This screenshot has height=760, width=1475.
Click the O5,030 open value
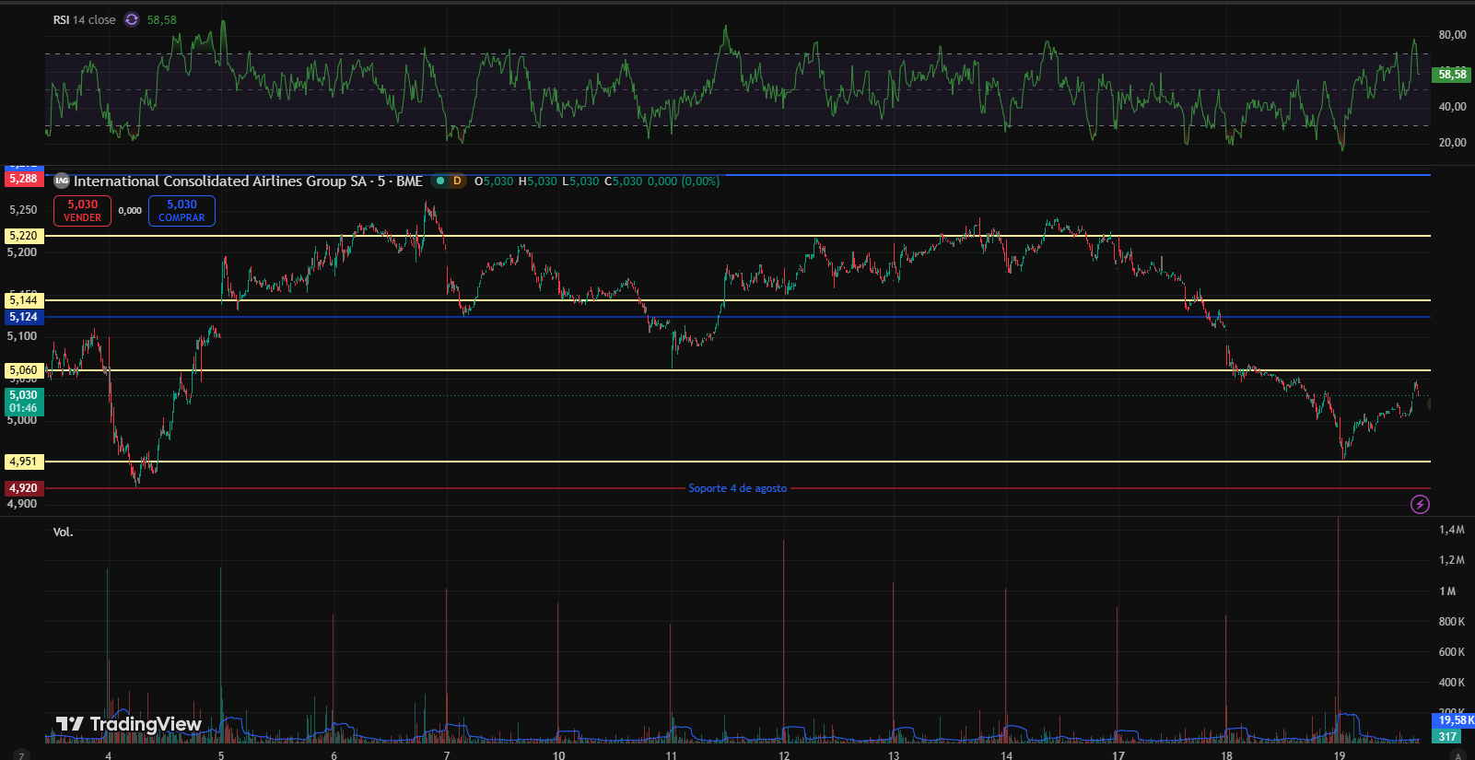494,181
